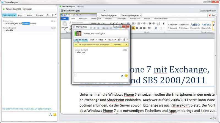Click the multilevel list icon in Word ribbon
This screenshot has width=220, height=123.
tap(144, 24)
